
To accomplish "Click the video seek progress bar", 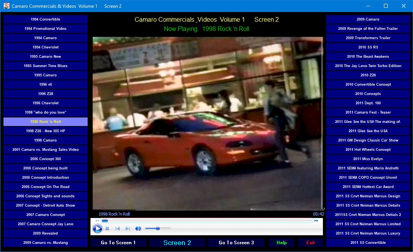I will pyautogui.click(x=207, y=220).
